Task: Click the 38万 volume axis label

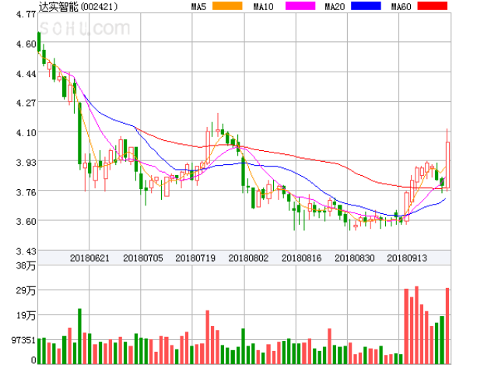Action: point(26,265)
